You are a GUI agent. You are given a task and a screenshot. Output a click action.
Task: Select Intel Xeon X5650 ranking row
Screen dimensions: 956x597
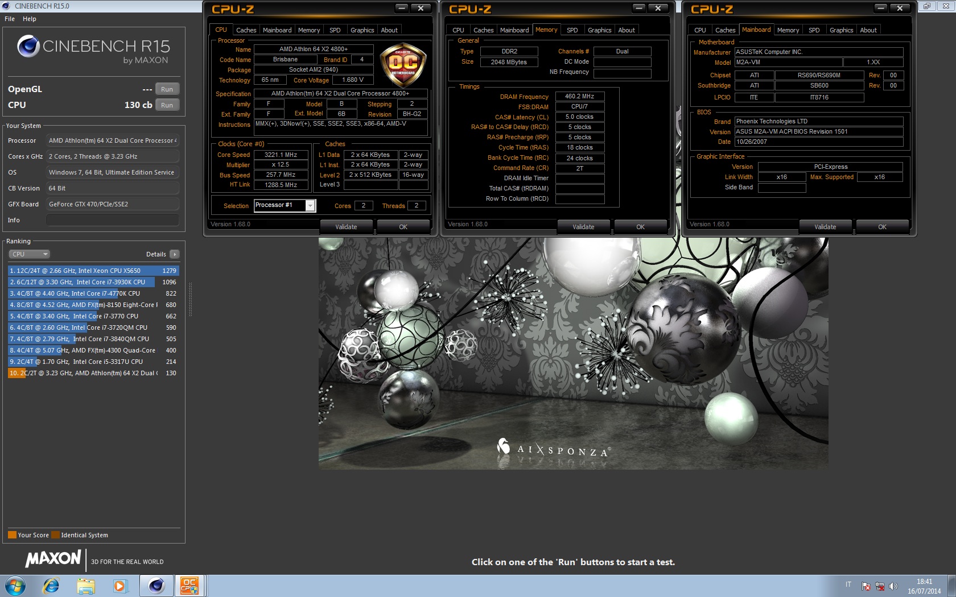click(94, 271)
